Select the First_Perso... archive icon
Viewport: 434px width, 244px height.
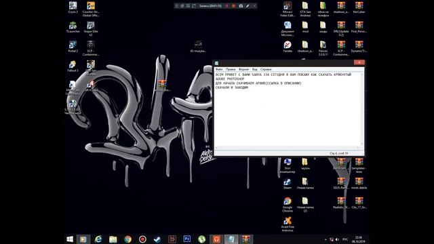(x=359, y=27)
